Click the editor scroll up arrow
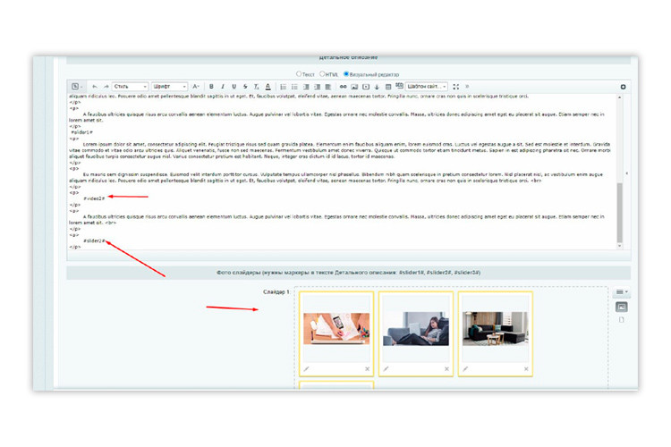Image resolution: width=671 pixels, height=447 pixels. [x=620, y=97]
